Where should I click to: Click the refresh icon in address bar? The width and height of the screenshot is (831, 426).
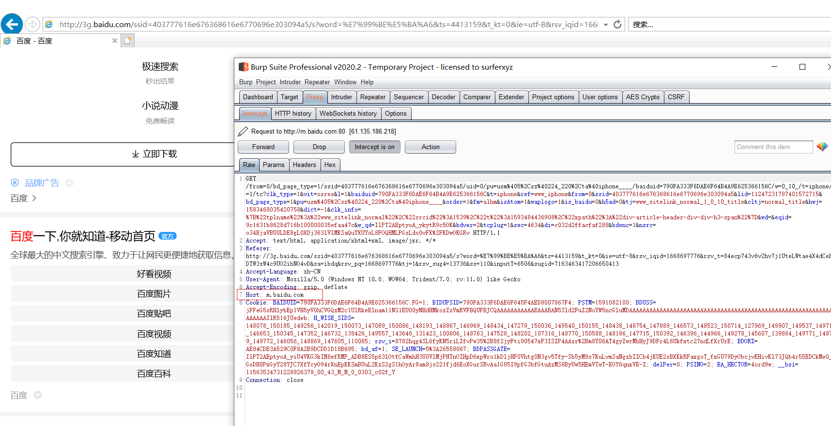[617, 24]
